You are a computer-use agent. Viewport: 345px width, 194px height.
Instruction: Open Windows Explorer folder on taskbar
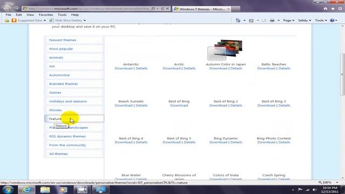(45, 189)
